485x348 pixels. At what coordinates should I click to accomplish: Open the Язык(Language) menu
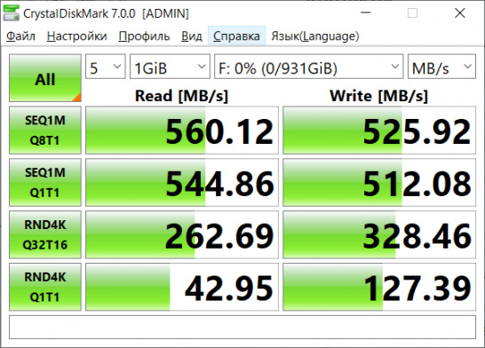click(x=315, y=36)
